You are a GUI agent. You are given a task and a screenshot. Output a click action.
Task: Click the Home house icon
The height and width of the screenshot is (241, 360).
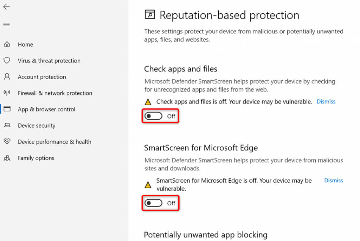7,45
